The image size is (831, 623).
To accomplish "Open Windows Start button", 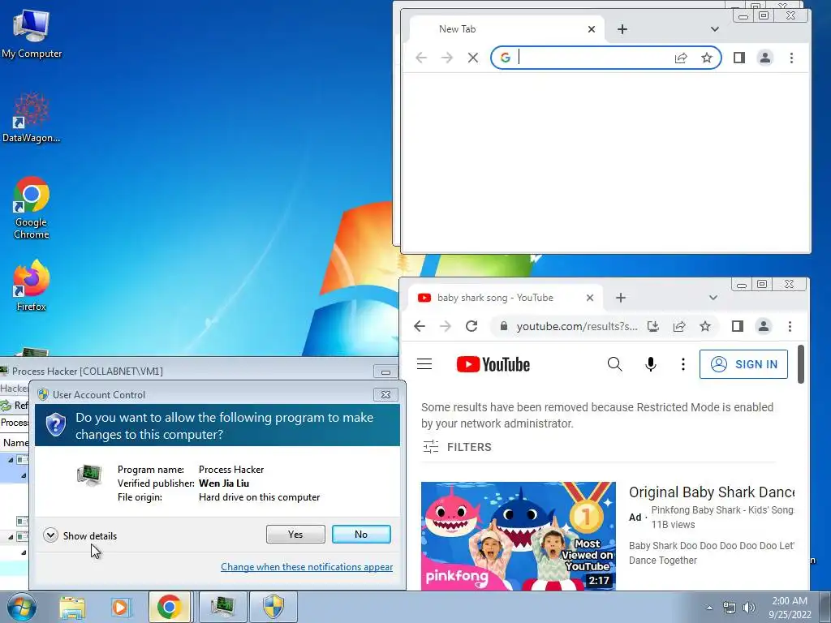I will point(22,607).
